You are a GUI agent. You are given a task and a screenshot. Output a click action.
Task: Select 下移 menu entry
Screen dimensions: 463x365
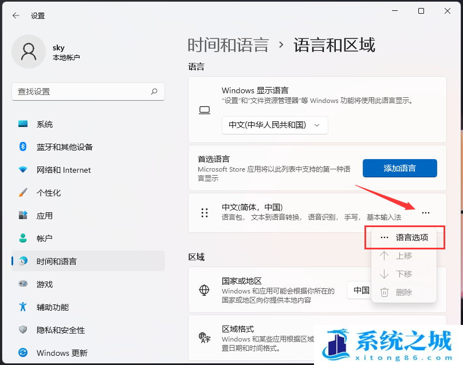404,274
